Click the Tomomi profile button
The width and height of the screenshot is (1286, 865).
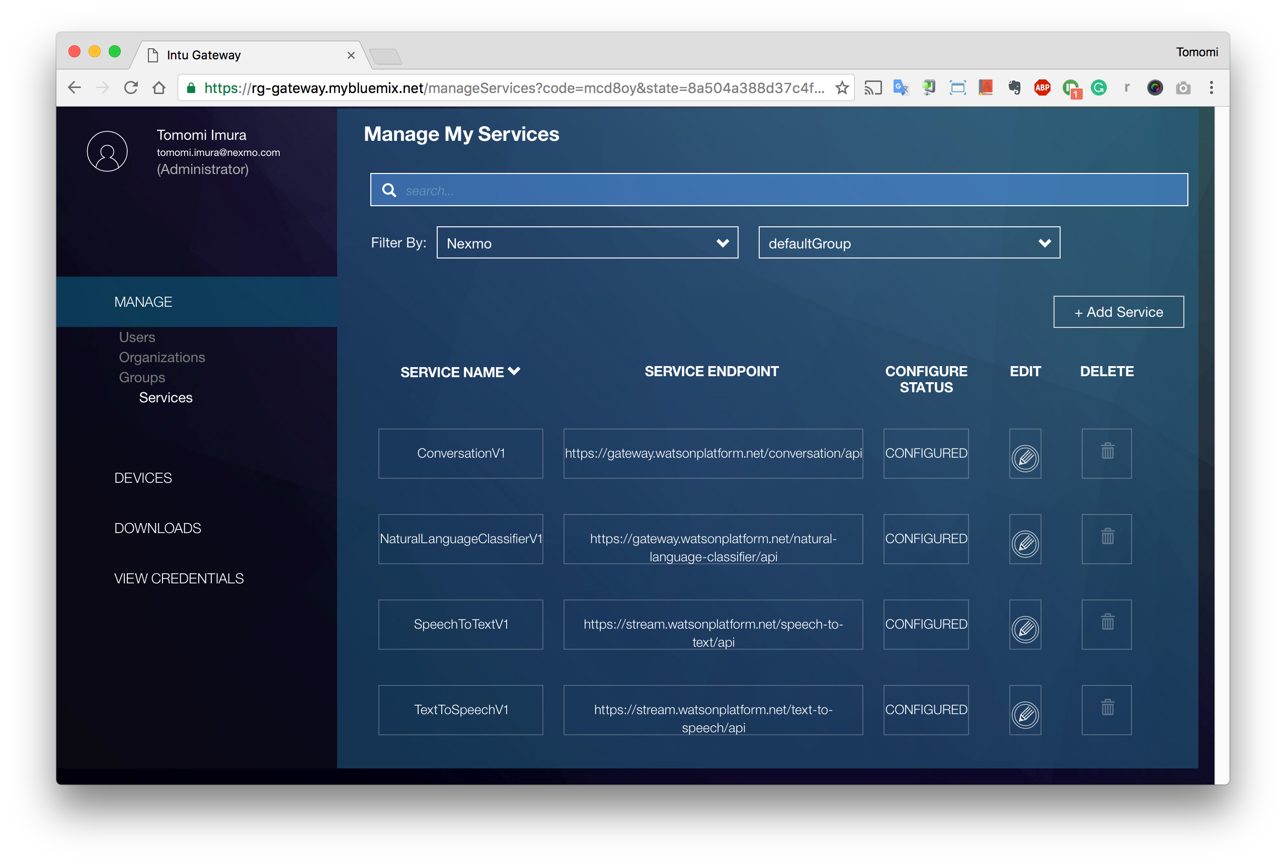(1196, 52)
